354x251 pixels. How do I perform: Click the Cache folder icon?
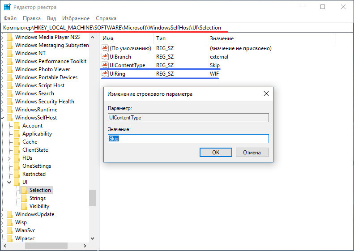(x=17, y=142)
